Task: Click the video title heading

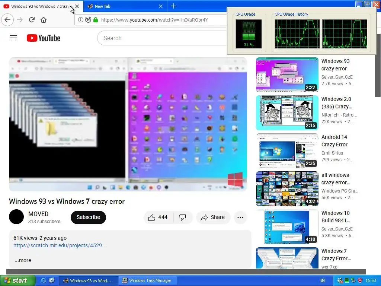Action: tap(67, 201)
